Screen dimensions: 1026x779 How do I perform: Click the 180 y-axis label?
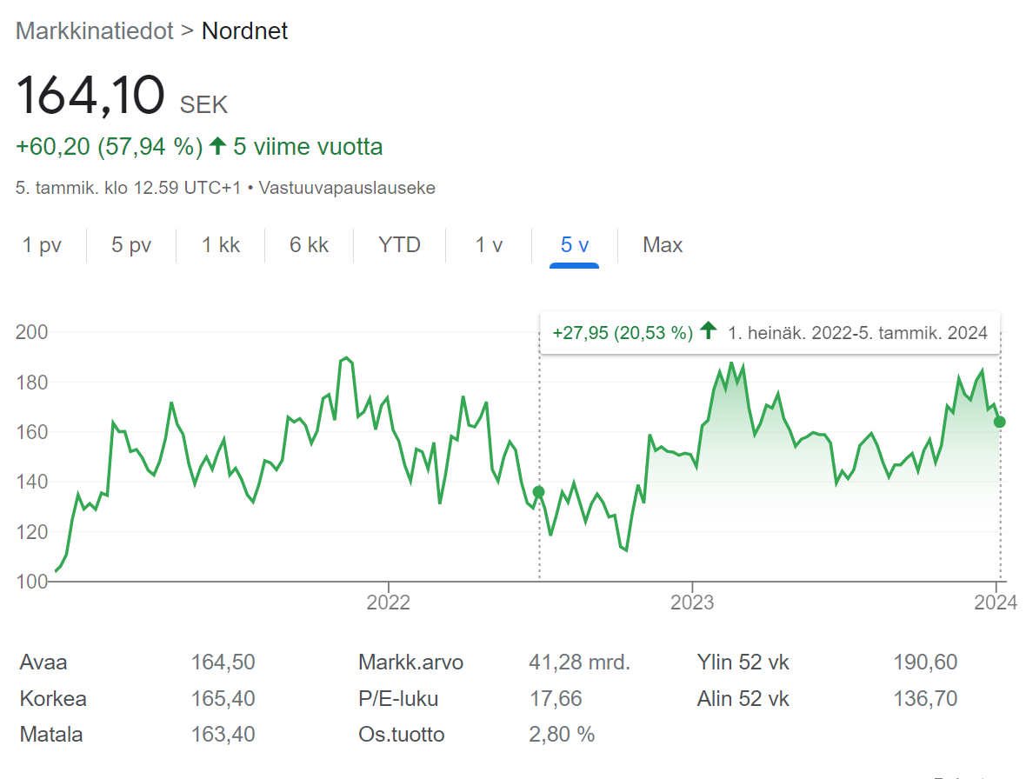tap(32, 382)
